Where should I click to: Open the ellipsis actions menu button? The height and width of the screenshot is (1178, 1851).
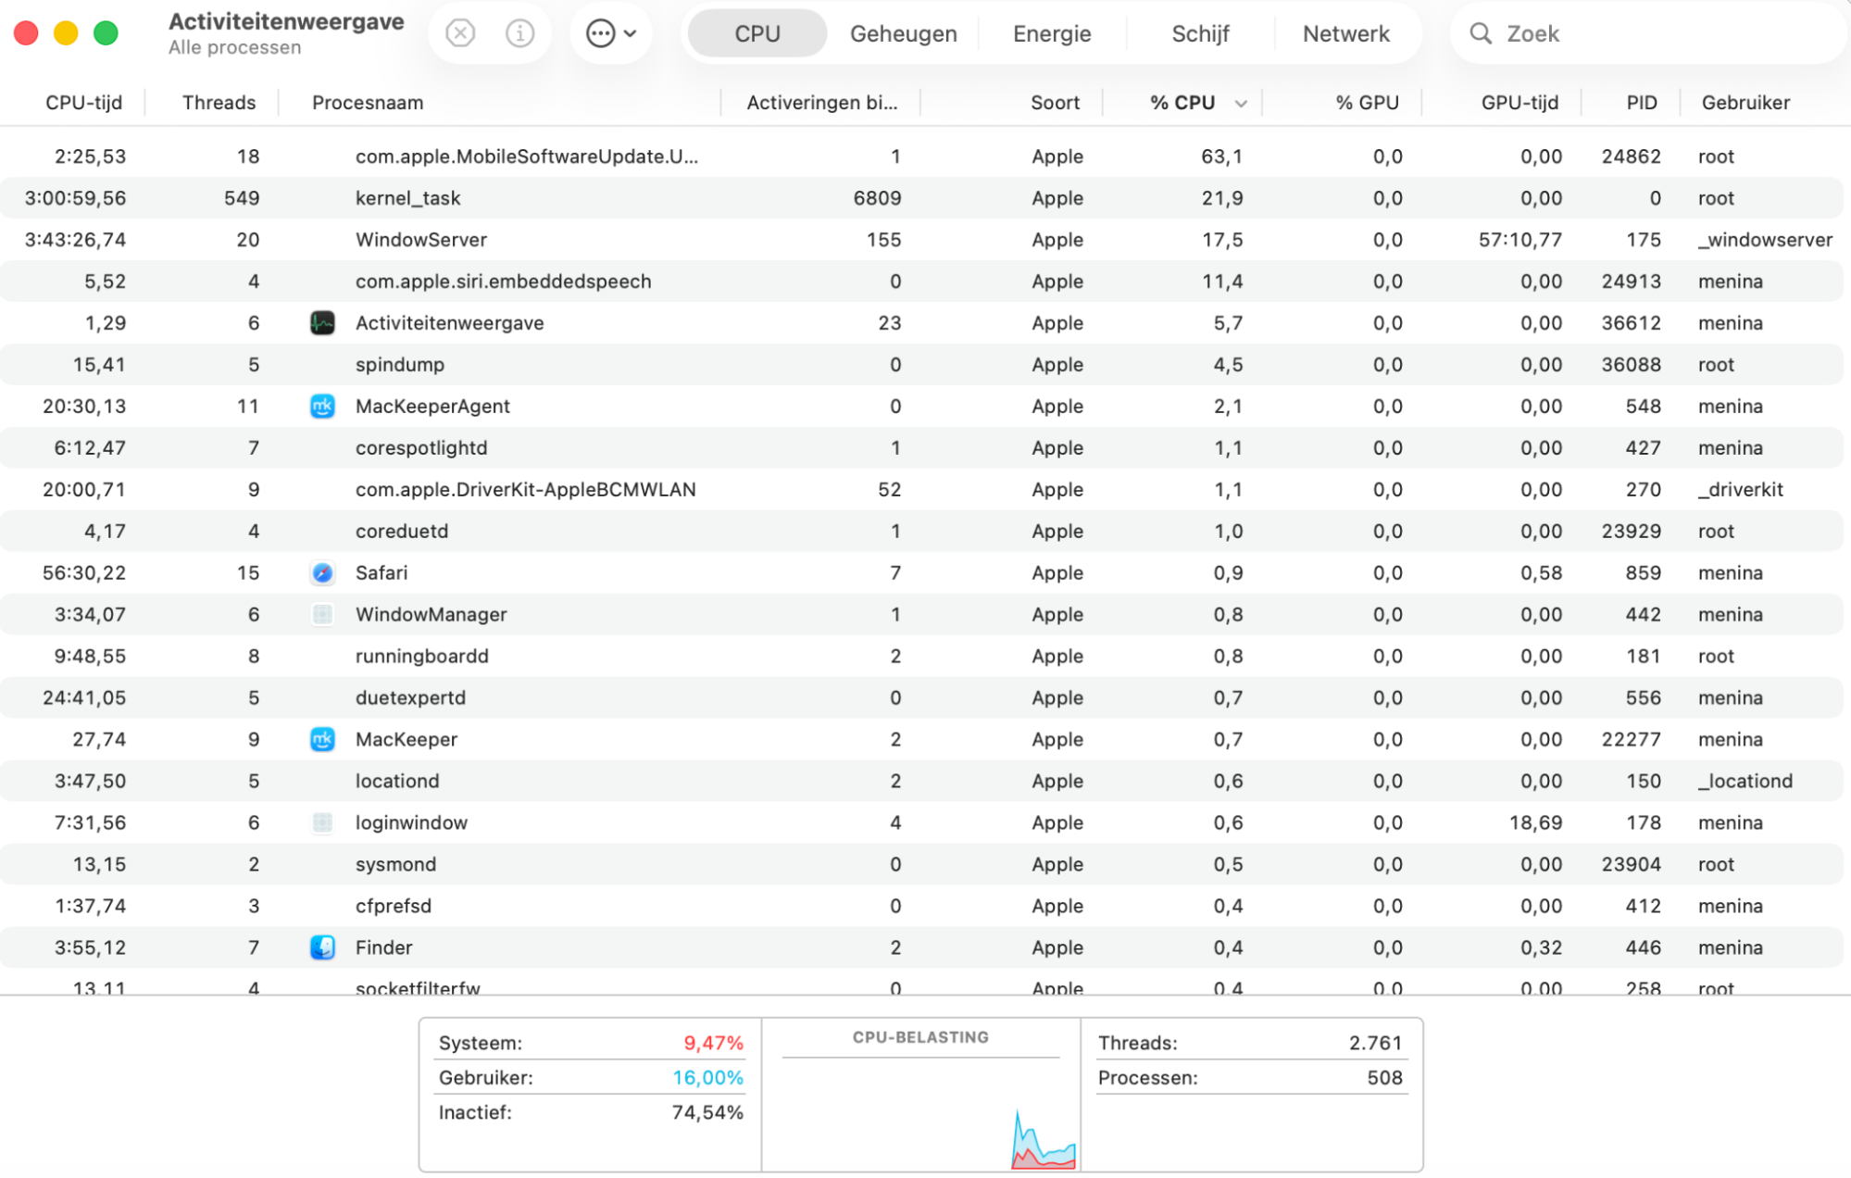pos(611,33)
